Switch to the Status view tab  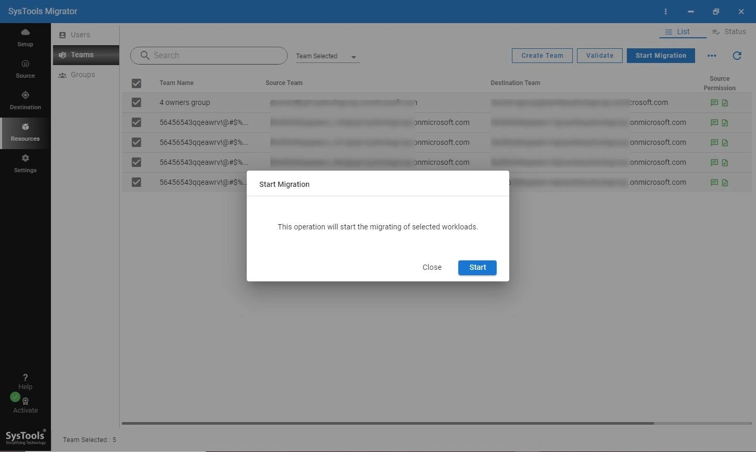click(729, 32)
